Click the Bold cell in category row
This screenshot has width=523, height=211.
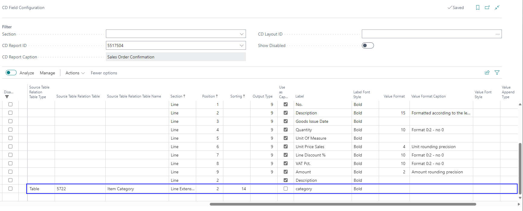click(x=365, y=189)
